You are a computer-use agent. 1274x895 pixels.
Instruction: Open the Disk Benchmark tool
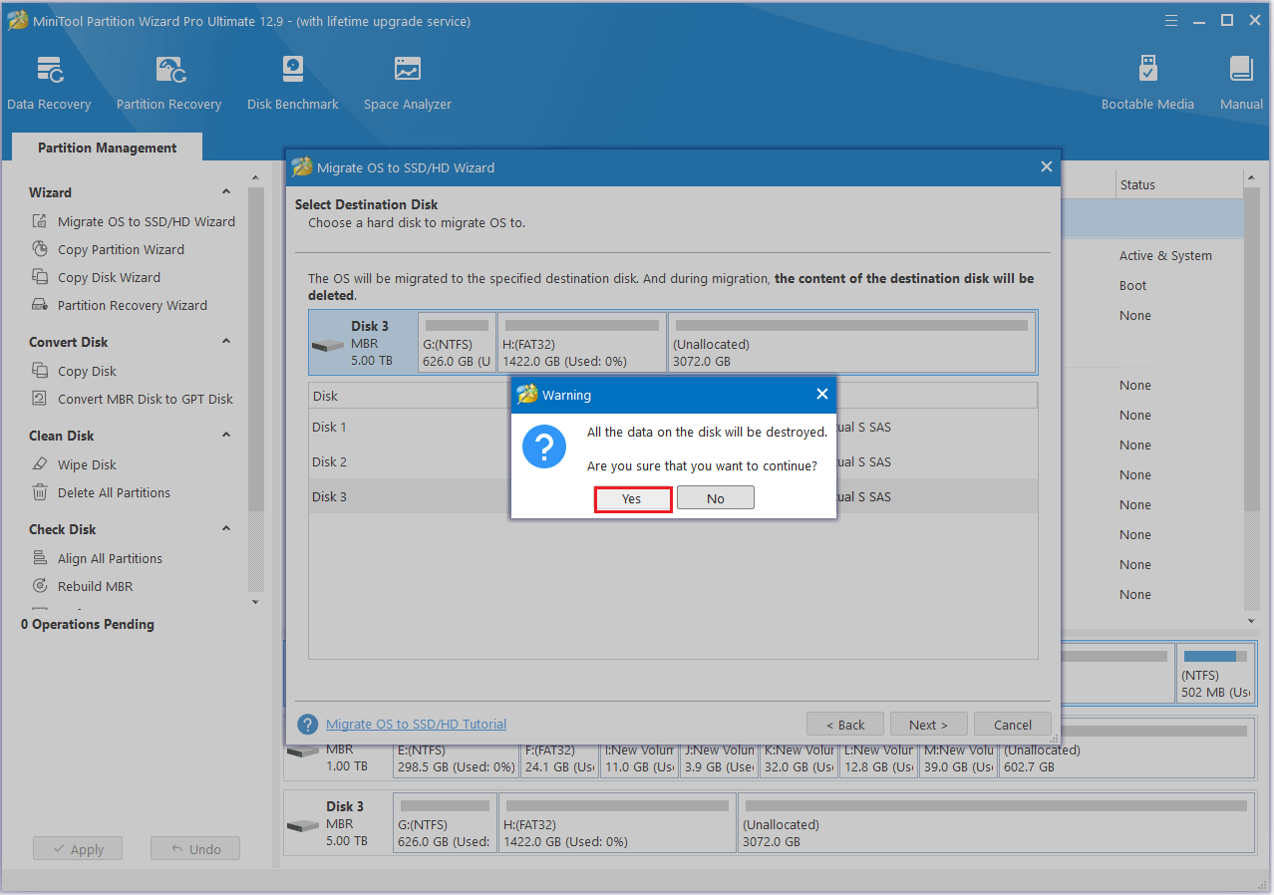[x=293, y=84]
